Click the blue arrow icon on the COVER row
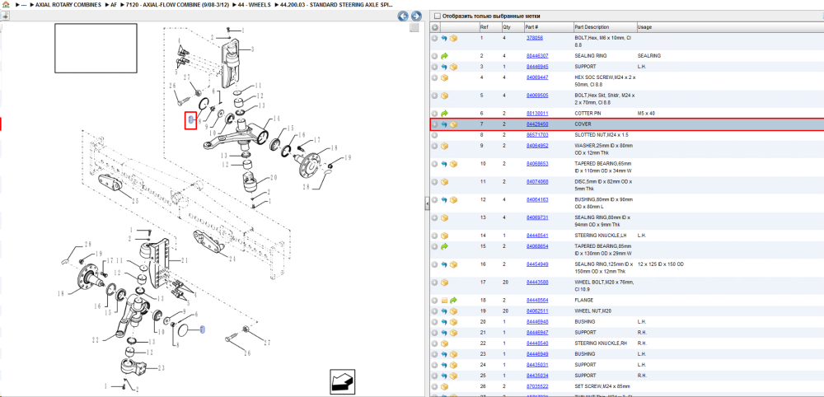 444,124
